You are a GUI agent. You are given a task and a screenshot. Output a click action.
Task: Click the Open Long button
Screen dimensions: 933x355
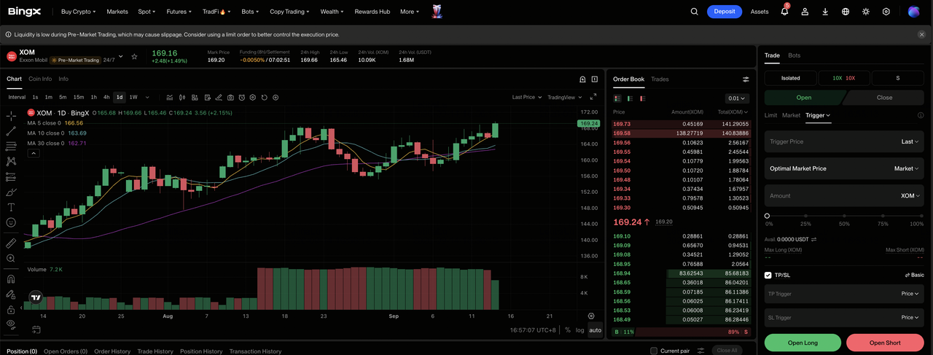(x=803, y=343)
